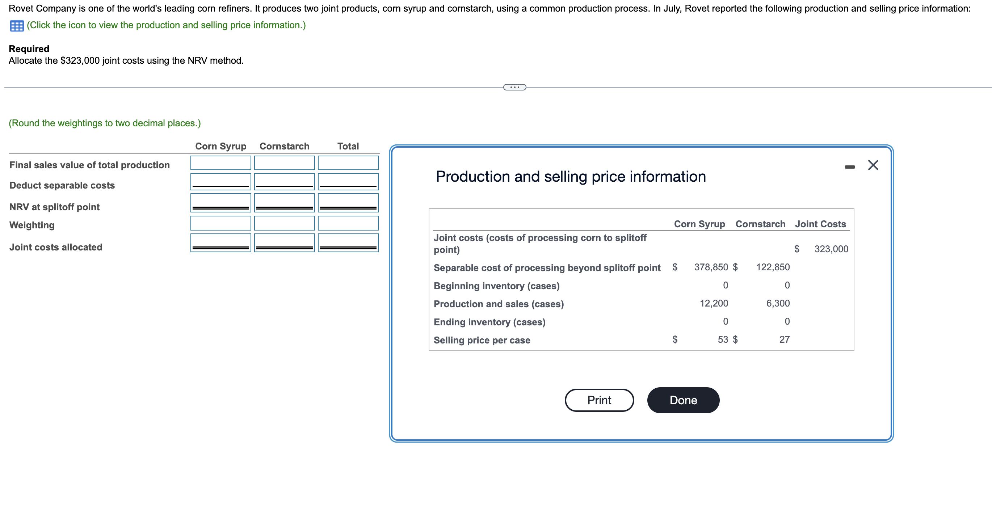Click the Cornstarch separable costs field
Screen dimensions: 992x511
tap(284, 182)
